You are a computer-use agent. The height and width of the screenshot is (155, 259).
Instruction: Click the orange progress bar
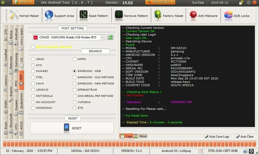pos(129,144)
